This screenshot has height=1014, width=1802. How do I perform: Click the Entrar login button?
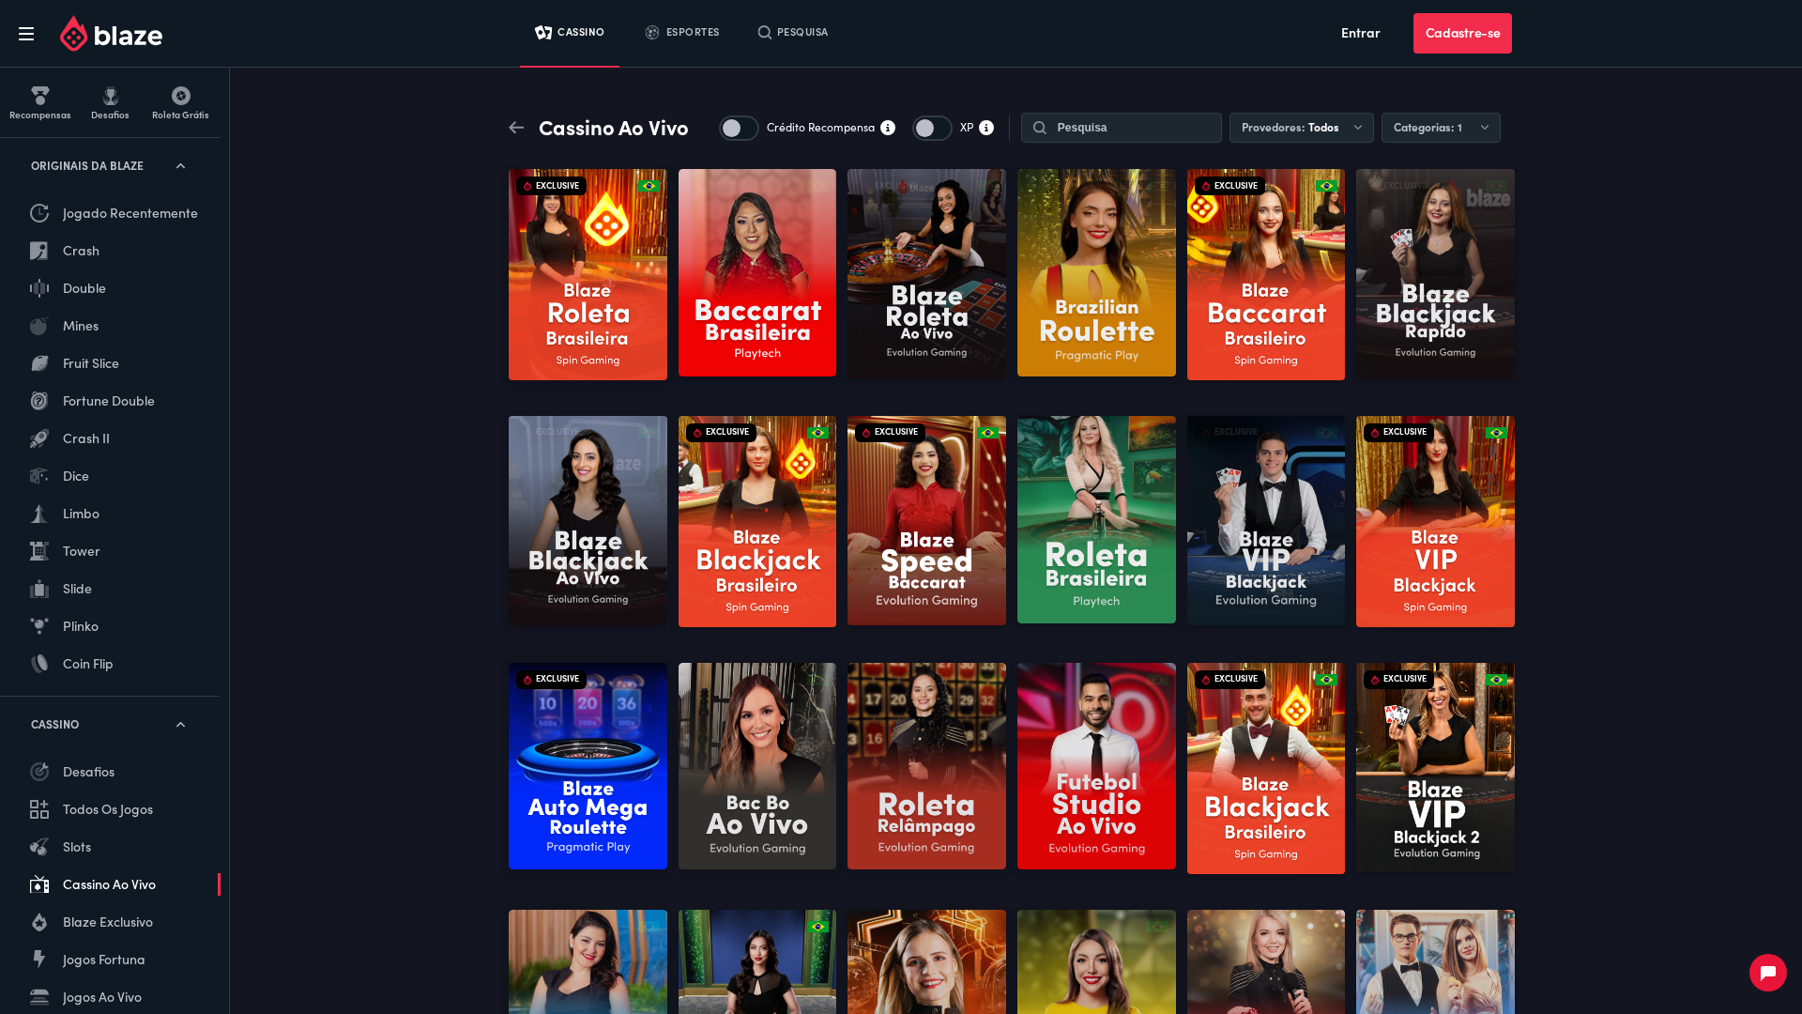[1361, 33]
